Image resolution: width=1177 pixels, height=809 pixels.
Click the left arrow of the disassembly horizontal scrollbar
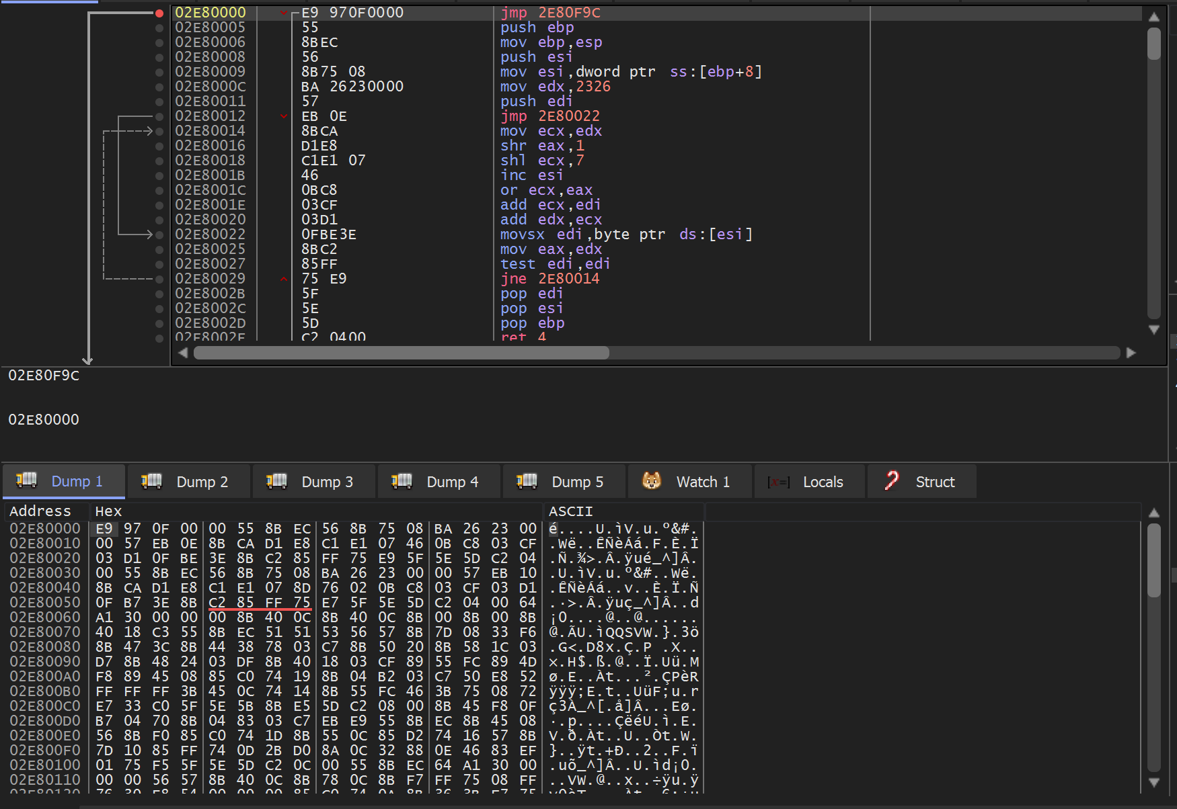click(x=183, y=353)
